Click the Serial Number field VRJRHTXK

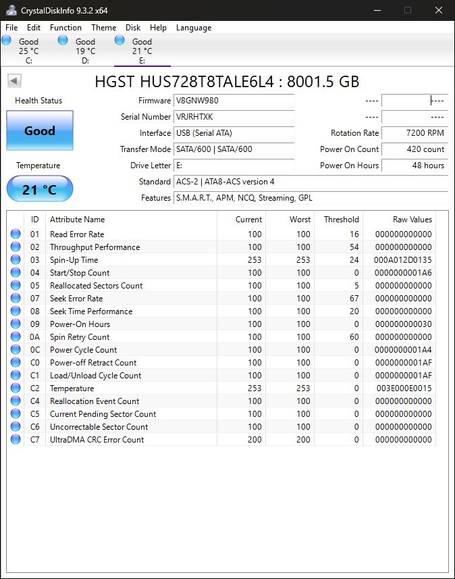tap(234, 117)
